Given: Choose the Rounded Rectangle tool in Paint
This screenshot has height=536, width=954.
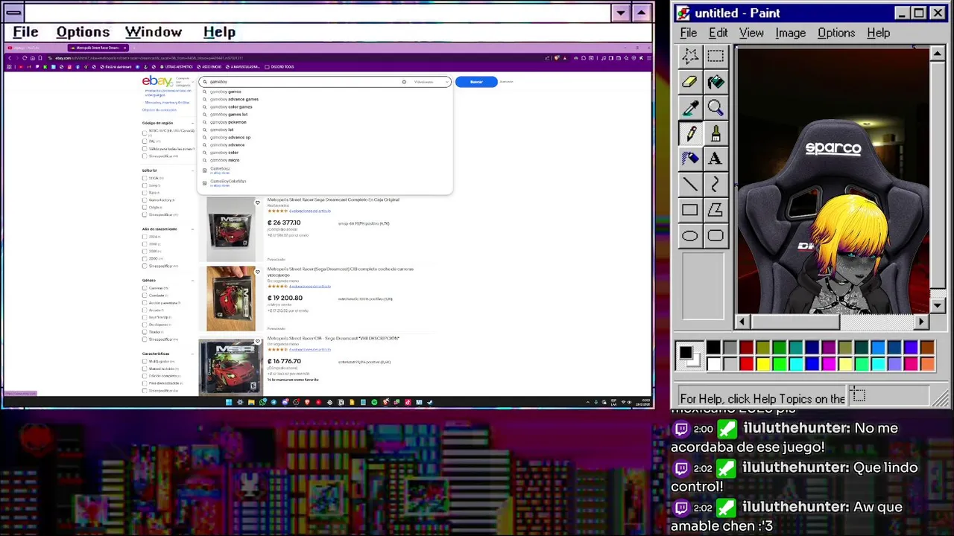Looking at the screenshot, I should click(715, 236).
